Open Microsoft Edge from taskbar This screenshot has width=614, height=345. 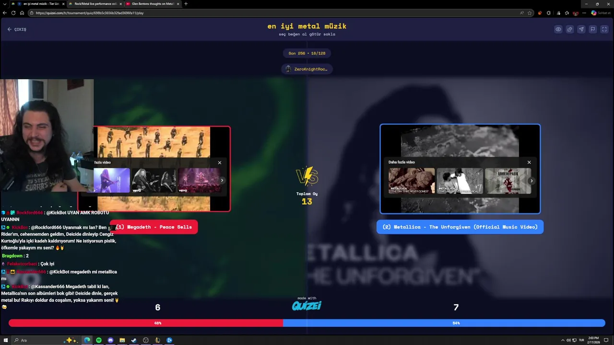pyautogui.click(x=87, y=340)
